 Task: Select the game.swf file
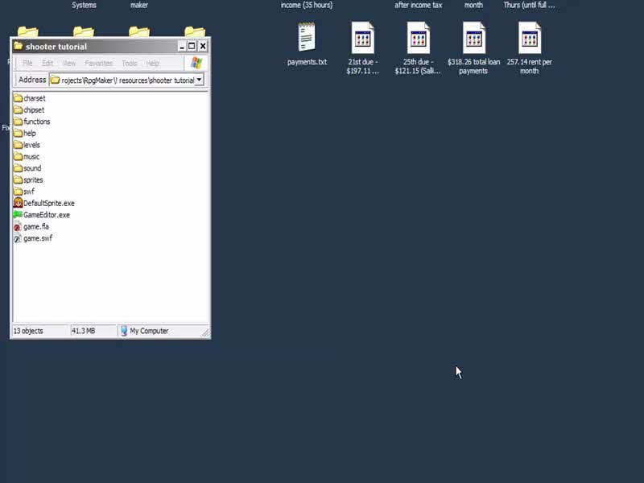click(37, 238)
